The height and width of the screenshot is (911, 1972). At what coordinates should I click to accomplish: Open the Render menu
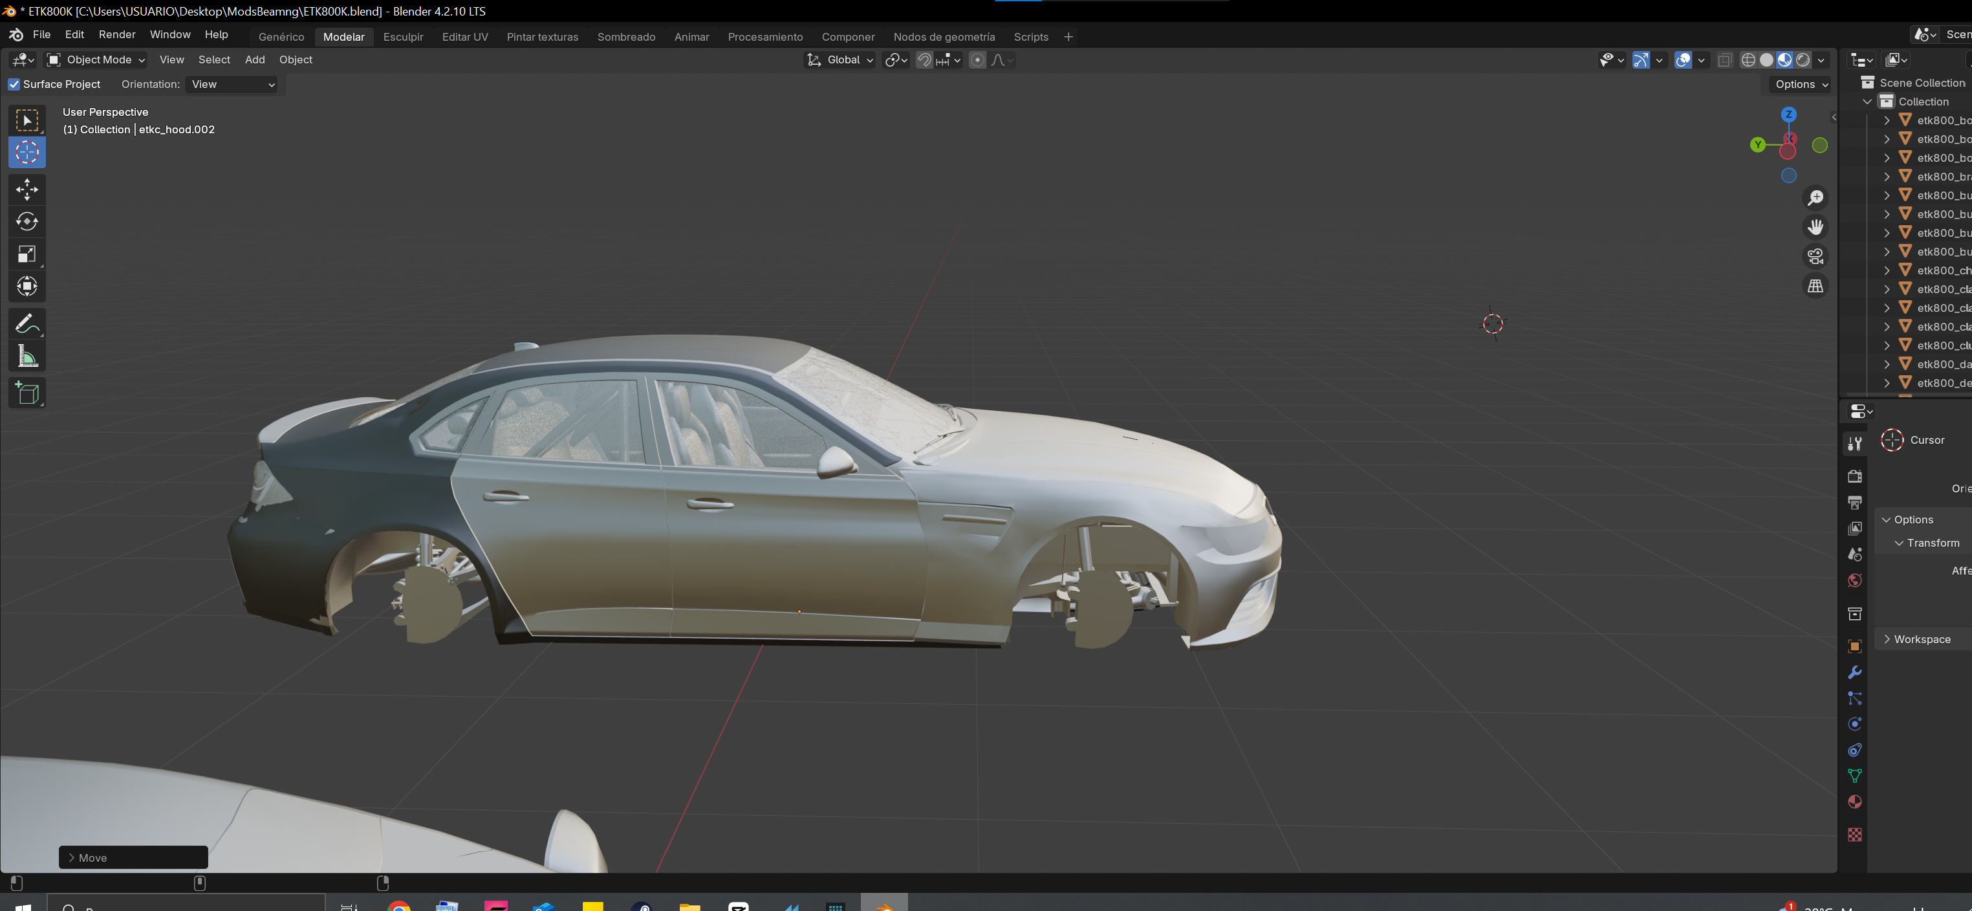point(116,34)
